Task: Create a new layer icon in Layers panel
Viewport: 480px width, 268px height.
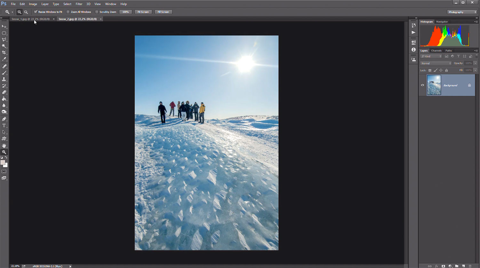Action: tap(463, 266)
